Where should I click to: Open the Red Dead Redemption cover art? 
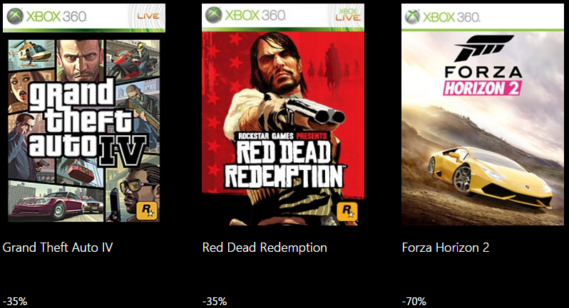coord(283,115)
